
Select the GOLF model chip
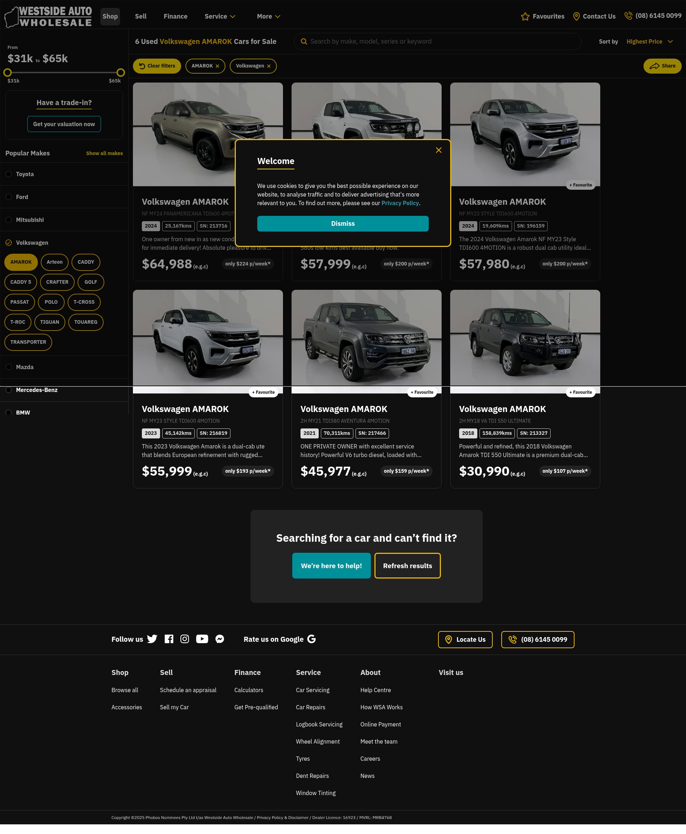pos(90,282)
